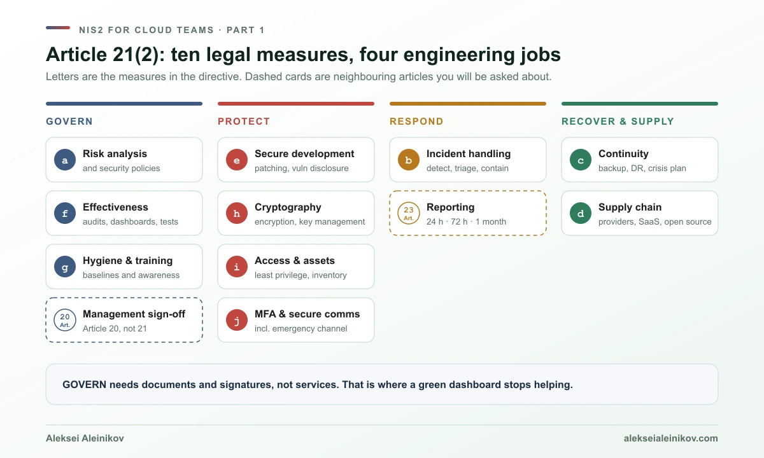The height and width of the screenshot is (458, 764).
Task: Click the 'Art. 20' outlined badge
Action: point(65,320)
